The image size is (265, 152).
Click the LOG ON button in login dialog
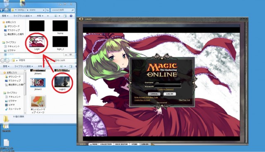(x=169, y=94)
